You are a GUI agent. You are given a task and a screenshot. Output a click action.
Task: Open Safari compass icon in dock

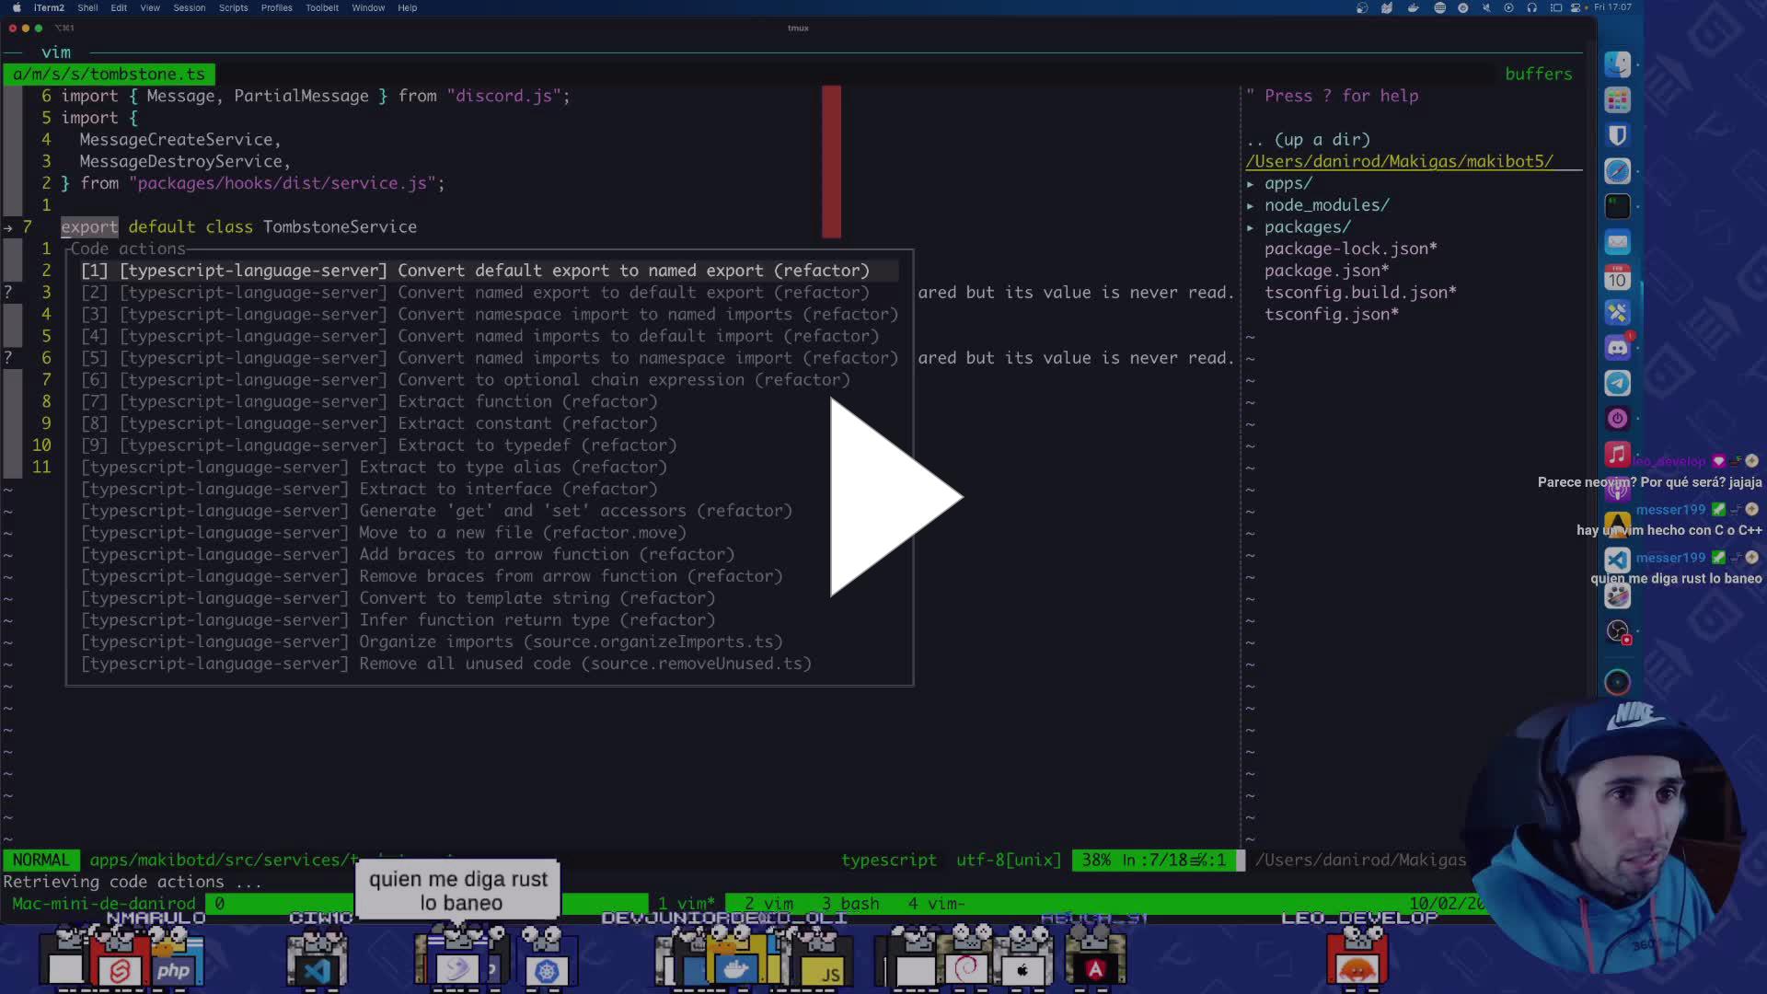(1617, 171)
